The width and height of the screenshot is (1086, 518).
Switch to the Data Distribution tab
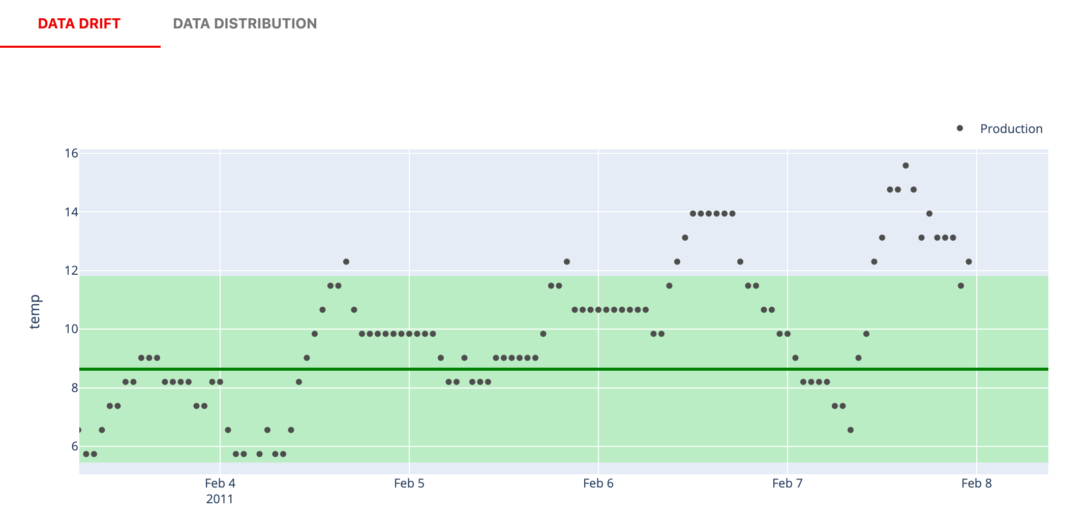245,24
